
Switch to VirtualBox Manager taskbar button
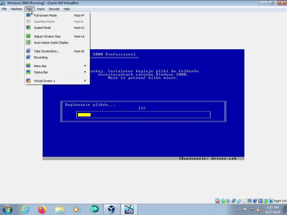coord(112,209)
